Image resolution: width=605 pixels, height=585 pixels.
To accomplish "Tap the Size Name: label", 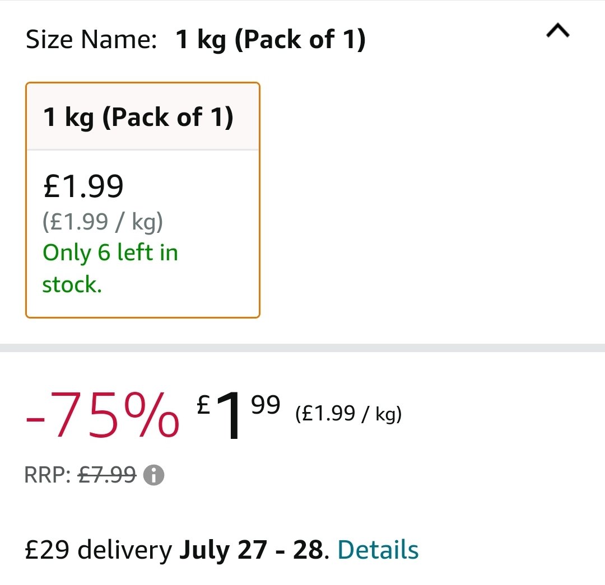I will pos(91,39).
